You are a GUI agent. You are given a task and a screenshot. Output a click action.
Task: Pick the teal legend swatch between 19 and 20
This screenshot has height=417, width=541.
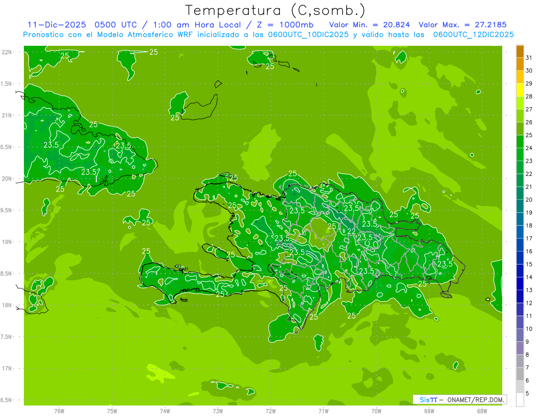tap(520, 206)
